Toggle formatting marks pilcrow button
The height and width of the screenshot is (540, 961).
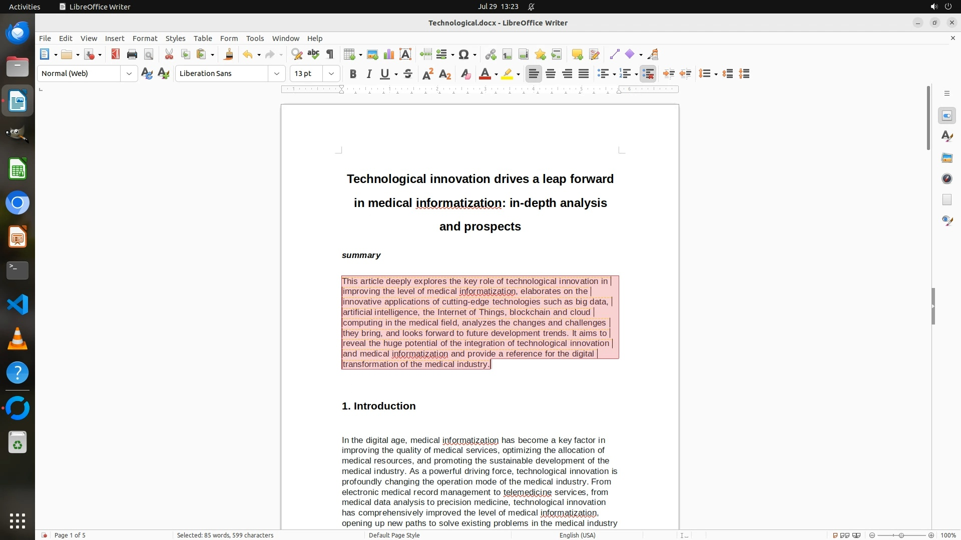point(330,54)
